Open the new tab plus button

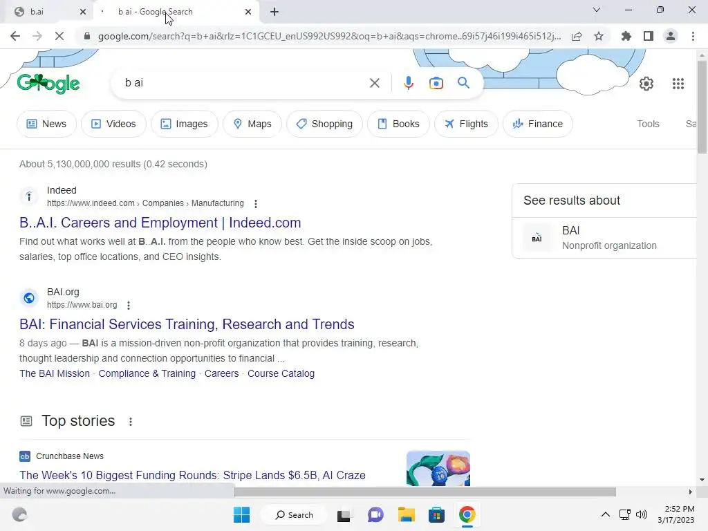click(274, 12)
